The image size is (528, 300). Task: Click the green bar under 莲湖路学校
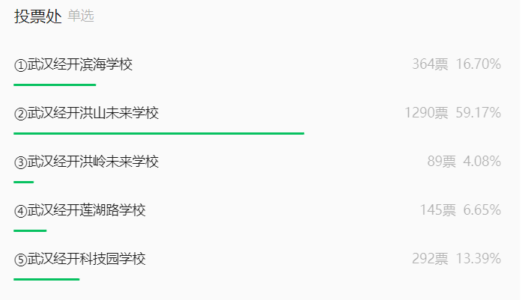(x=30, y=230)
